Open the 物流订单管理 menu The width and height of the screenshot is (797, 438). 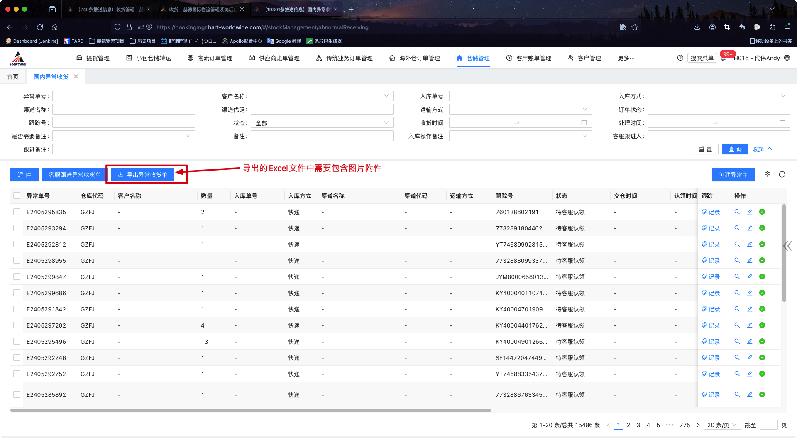point(210,58)
